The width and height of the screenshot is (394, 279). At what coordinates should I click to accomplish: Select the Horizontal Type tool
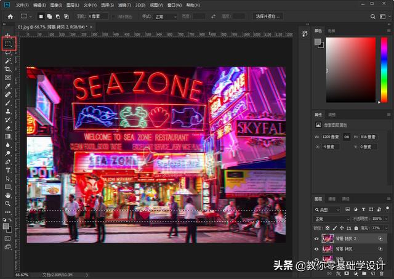(8, 170)
